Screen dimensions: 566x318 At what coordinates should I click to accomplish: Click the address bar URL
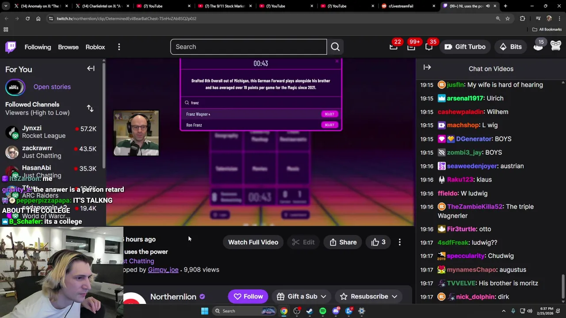[x=126, y=19]
